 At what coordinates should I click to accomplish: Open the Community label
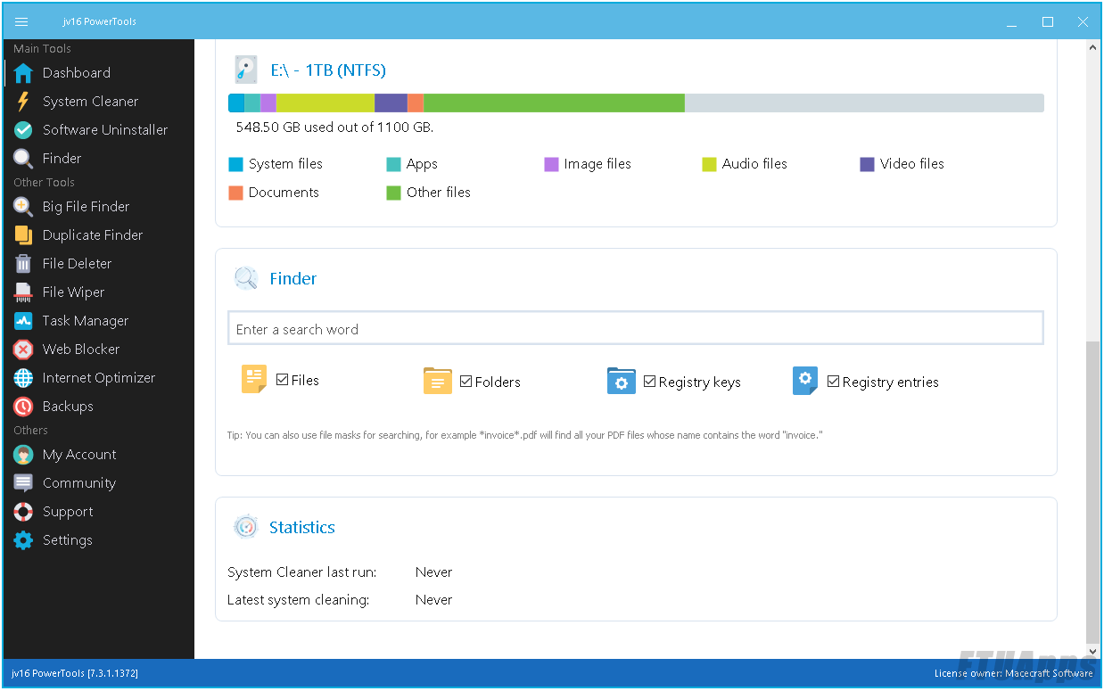[79, 483]
